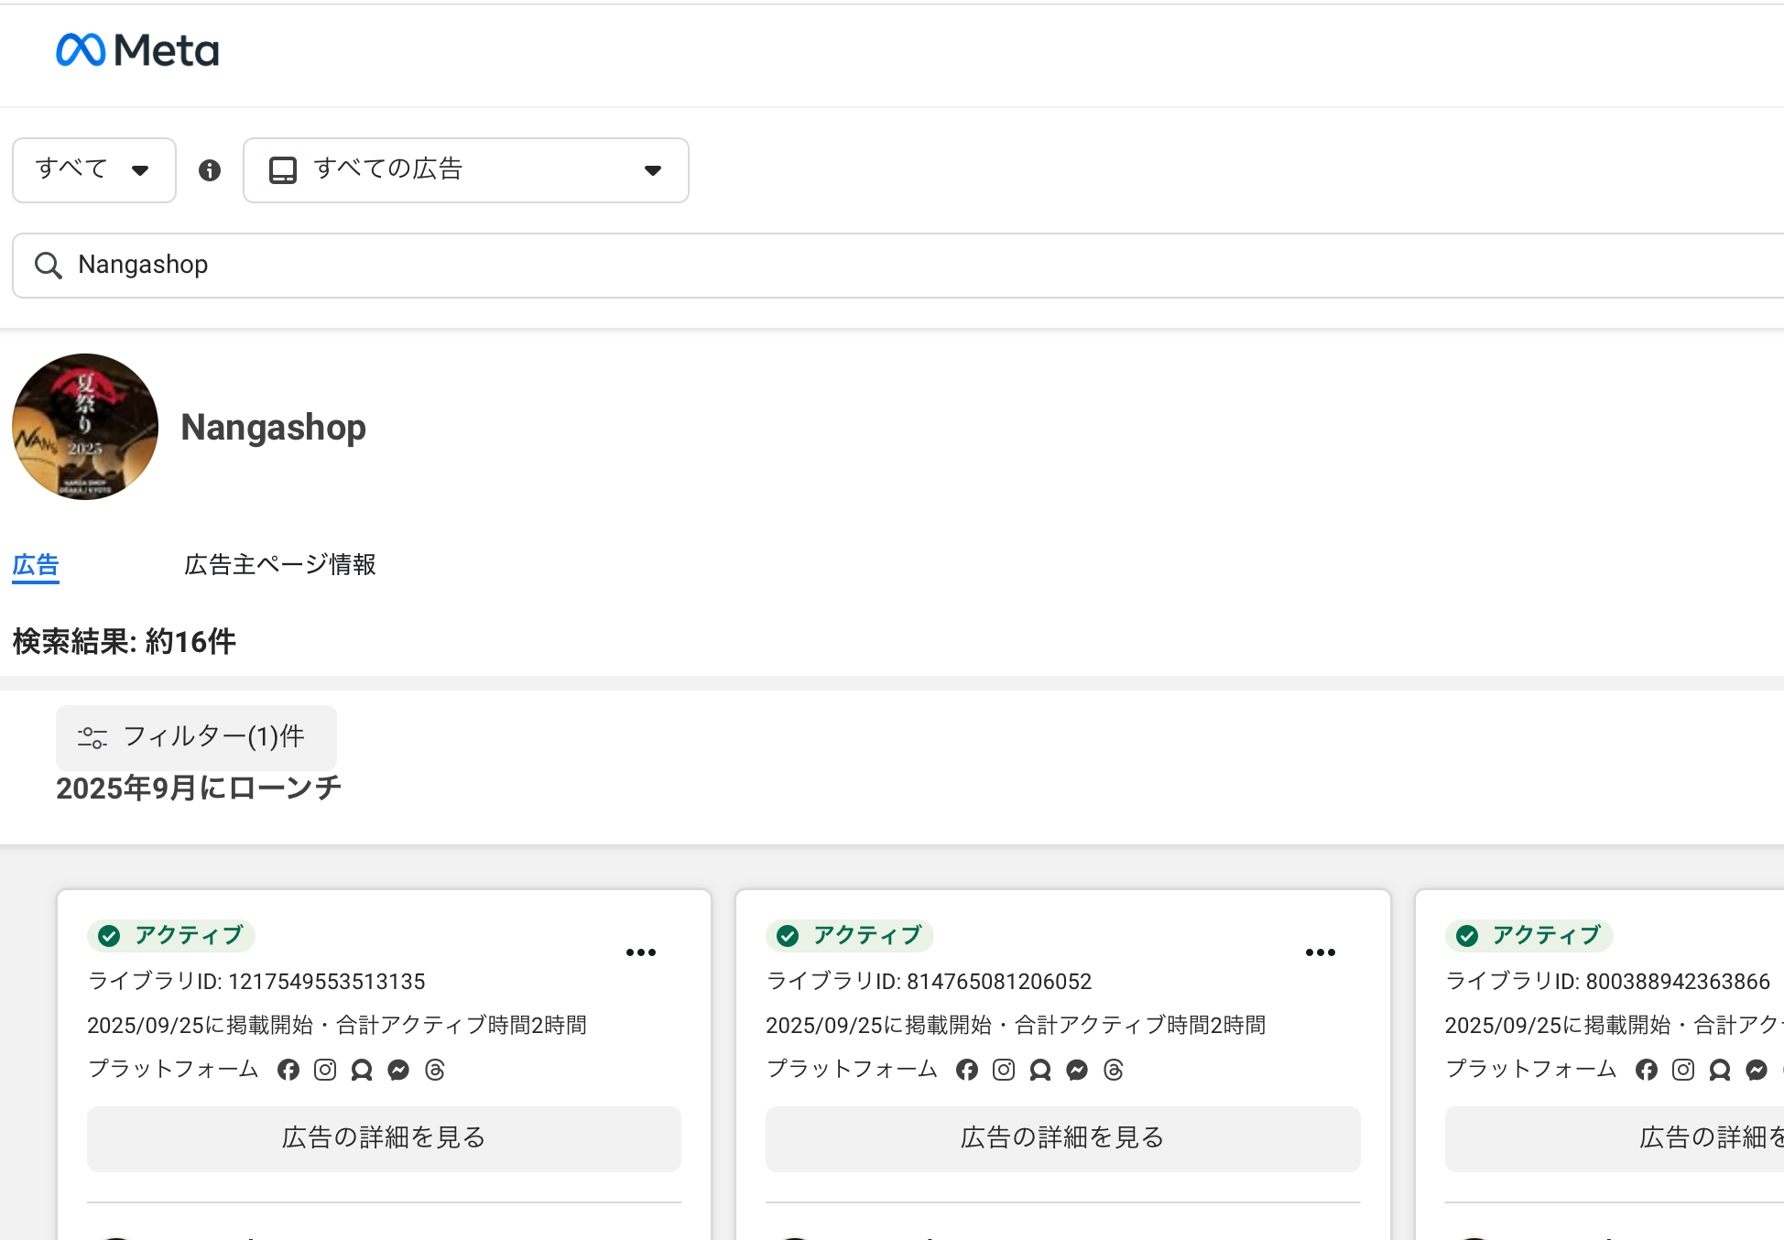Click 広告の詳細を見る on second ad
1784x1240 pixels.
pos(1062,1138)
